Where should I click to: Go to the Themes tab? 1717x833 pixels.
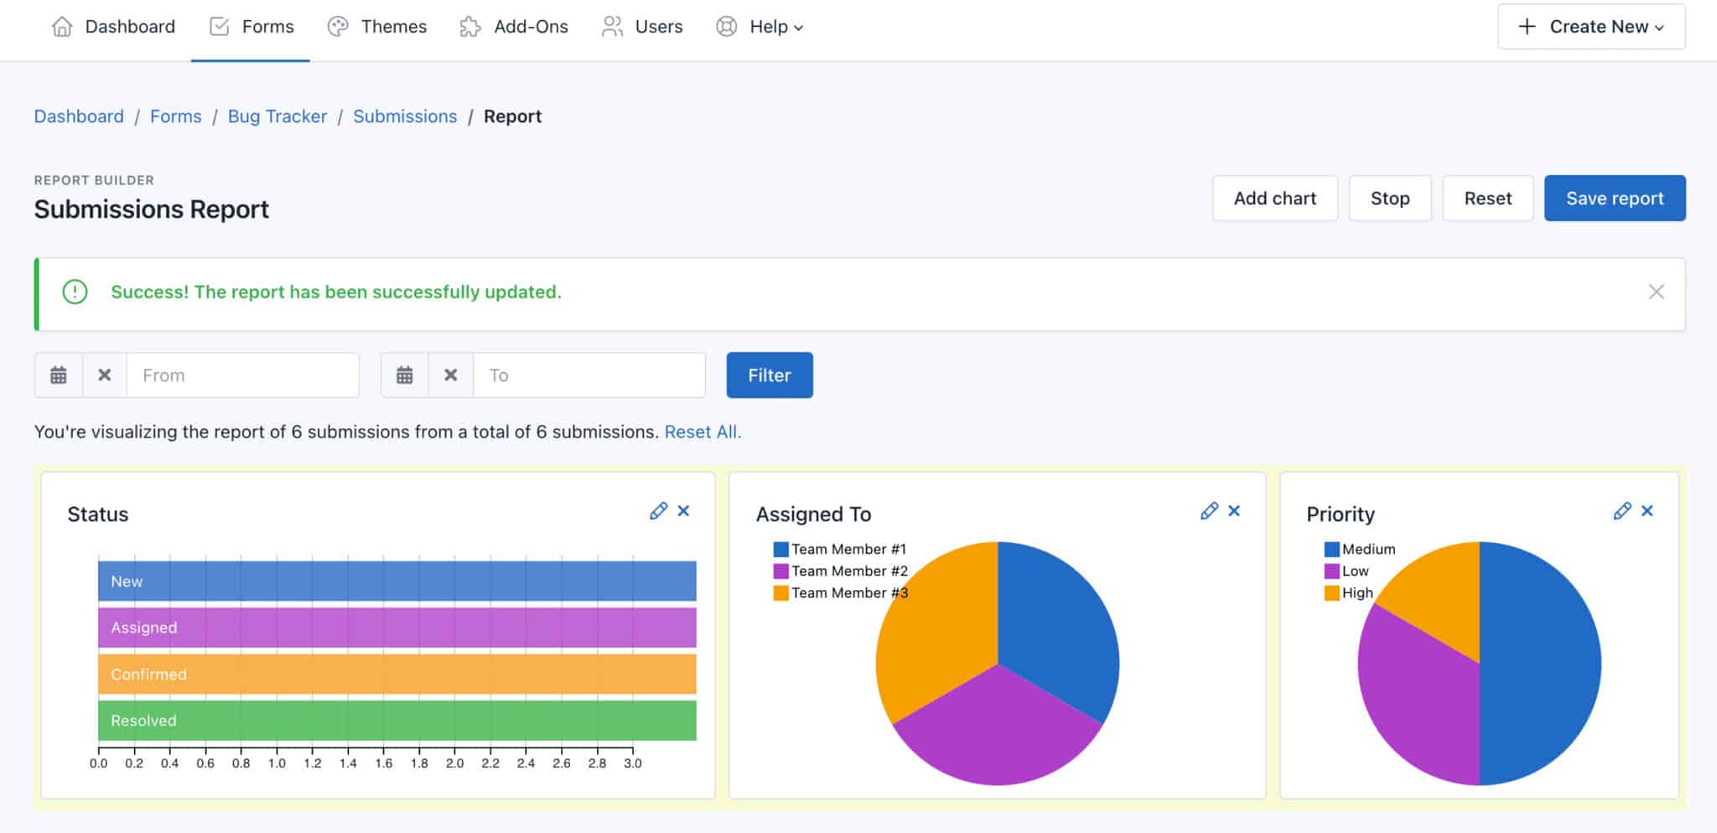coord(377,27)
